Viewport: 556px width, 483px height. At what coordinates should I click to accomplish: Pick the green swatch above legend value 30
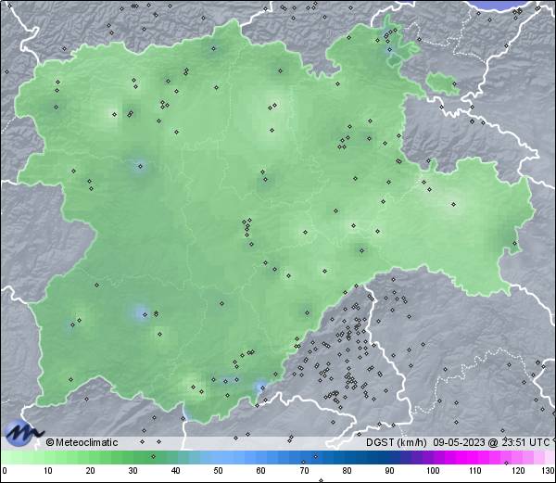pos(133,457)
